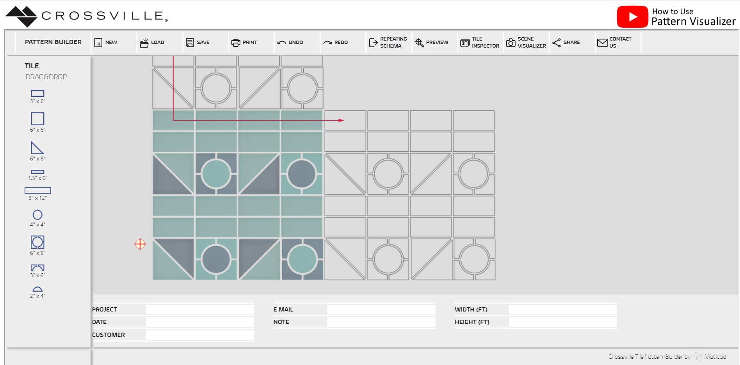Click the Customer input field

200,335
